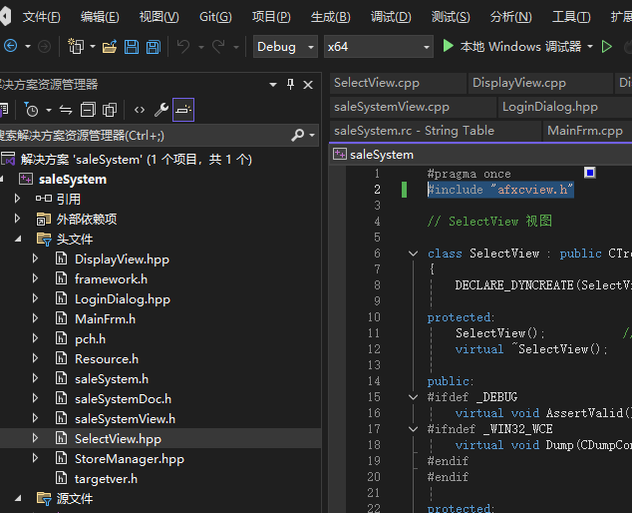Collapse the SelectView class at line 6

413,254
